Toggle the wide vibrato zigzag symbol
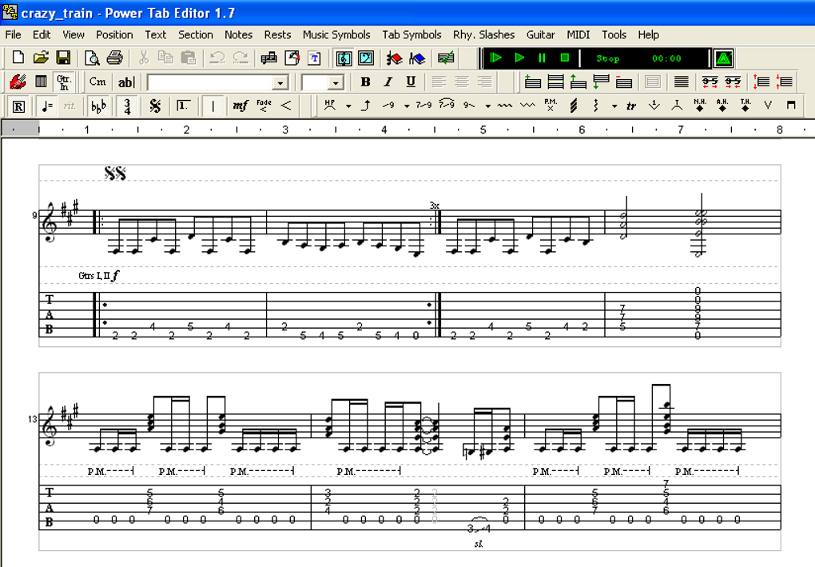The height and width of the screenshot is (567, 815). point(527,106)
